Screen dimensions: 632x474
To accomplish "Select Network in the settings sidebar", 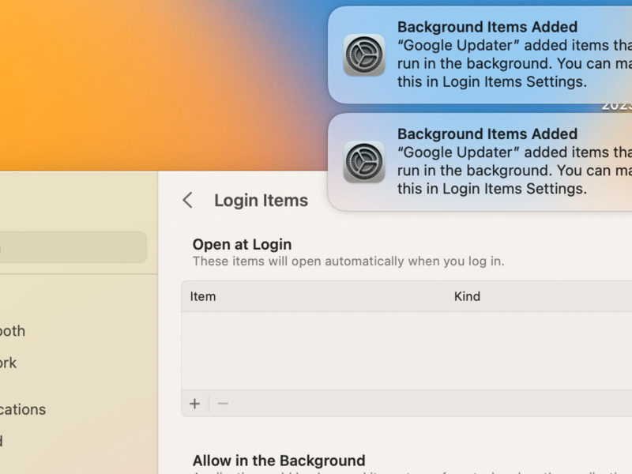I will [9, 363].
